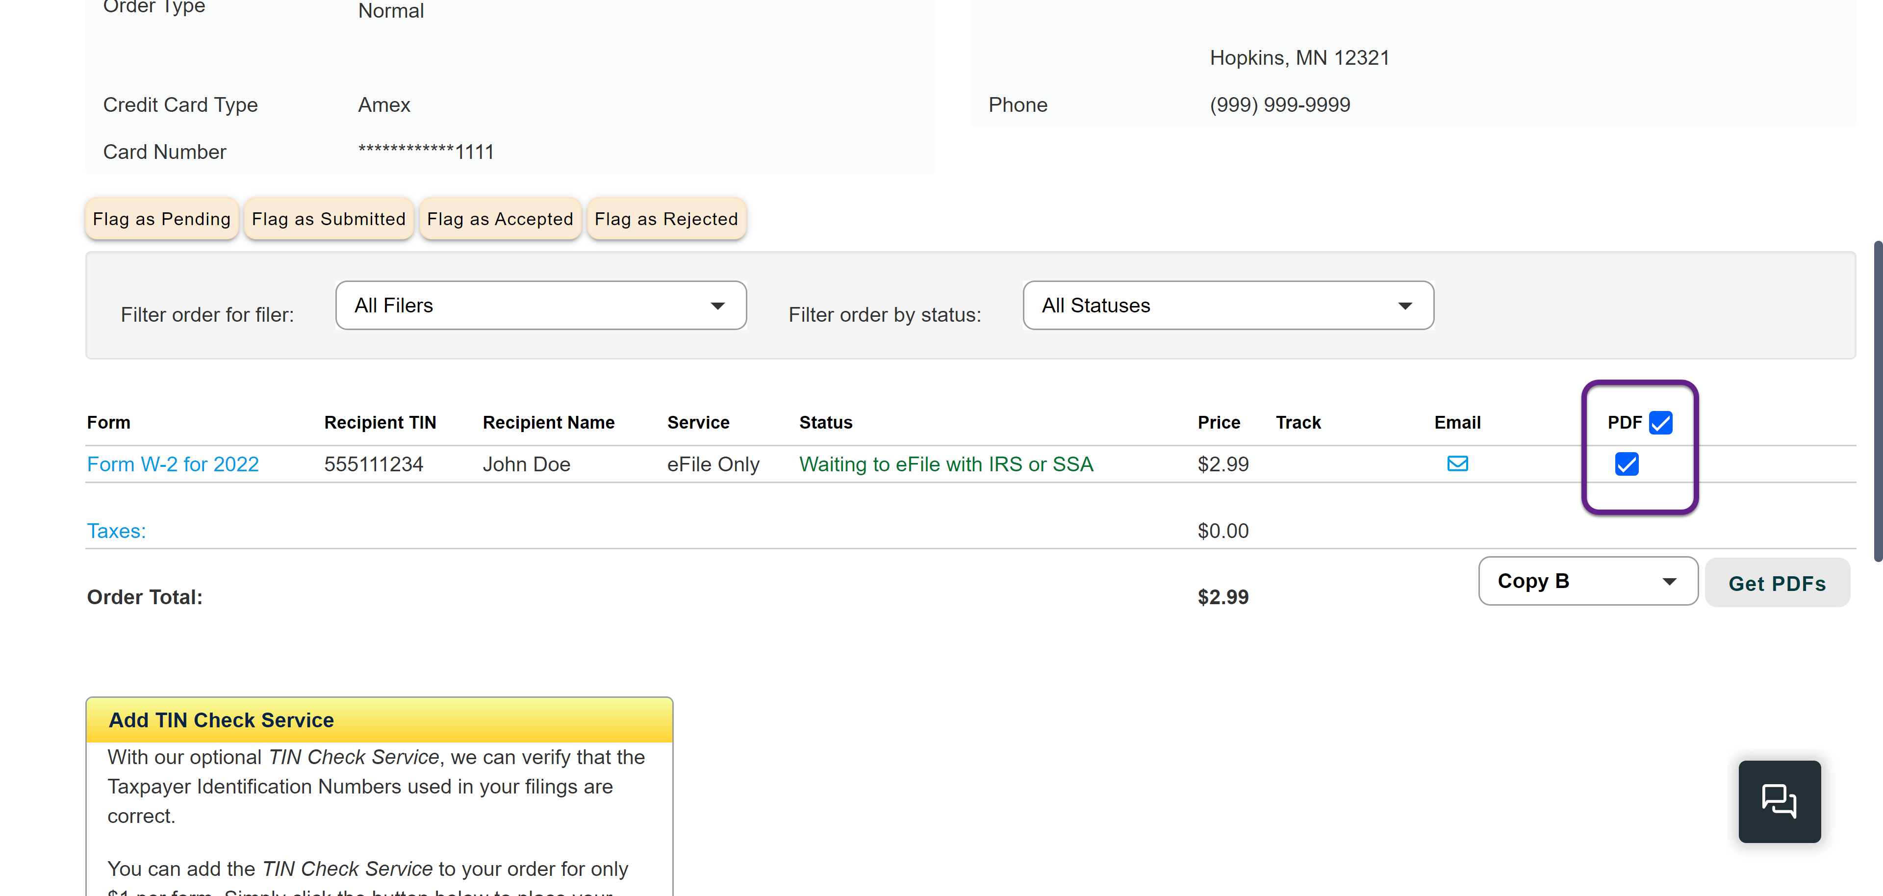Click the email envelope icon for John Doe

click(x=1457, y=463)
